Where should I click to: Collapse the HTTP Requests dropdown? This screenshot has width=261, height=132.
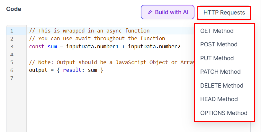[224, 13]
